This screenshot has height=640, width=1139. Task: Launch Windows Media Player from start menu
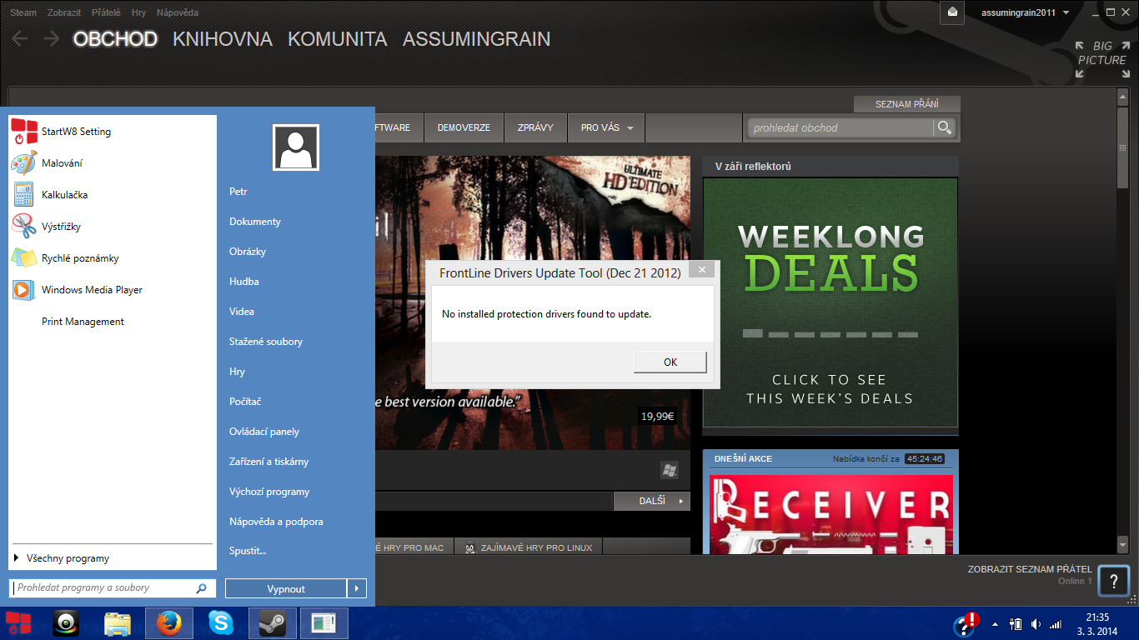(92, 290)
